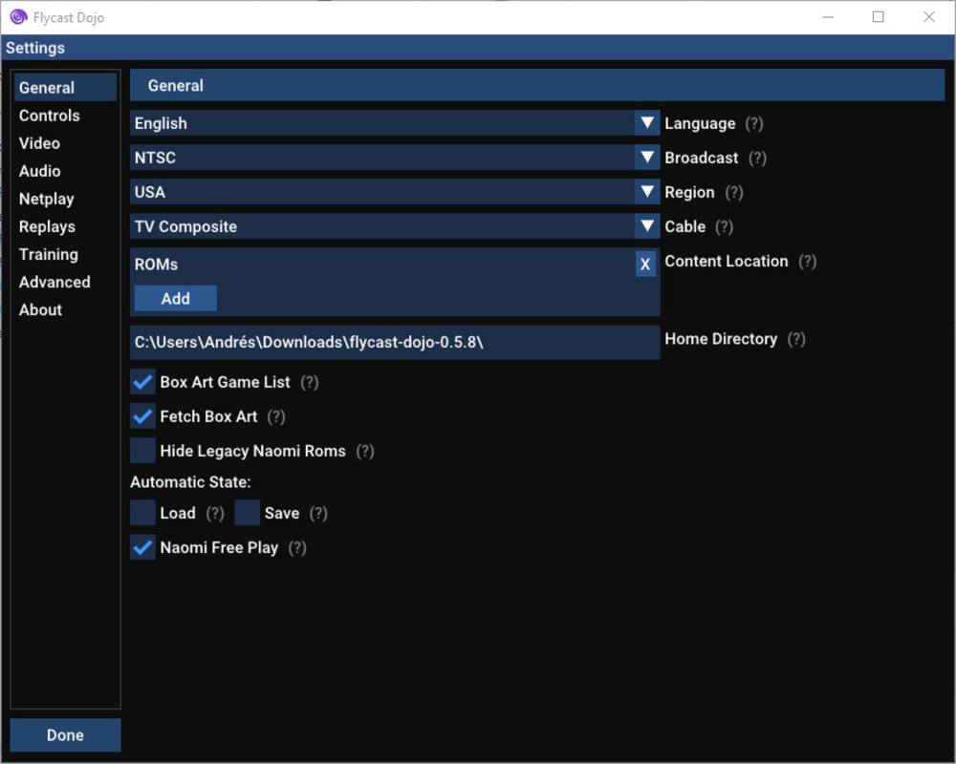
Task: Click the General section header
Action: (x=537, y=85)
